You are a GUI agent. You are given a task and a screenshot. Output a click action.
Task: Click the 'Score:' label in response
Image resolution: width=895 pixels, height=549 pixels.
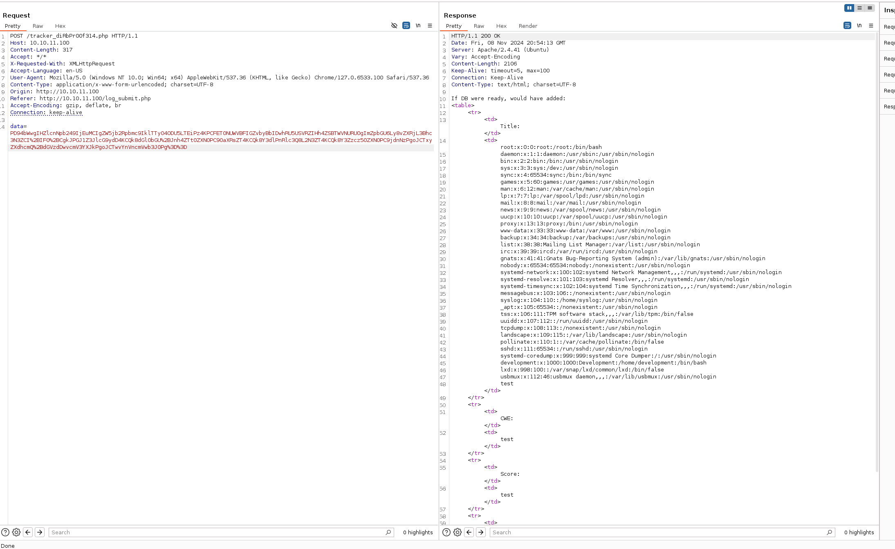pyautogui.click(x=510, y=474)
